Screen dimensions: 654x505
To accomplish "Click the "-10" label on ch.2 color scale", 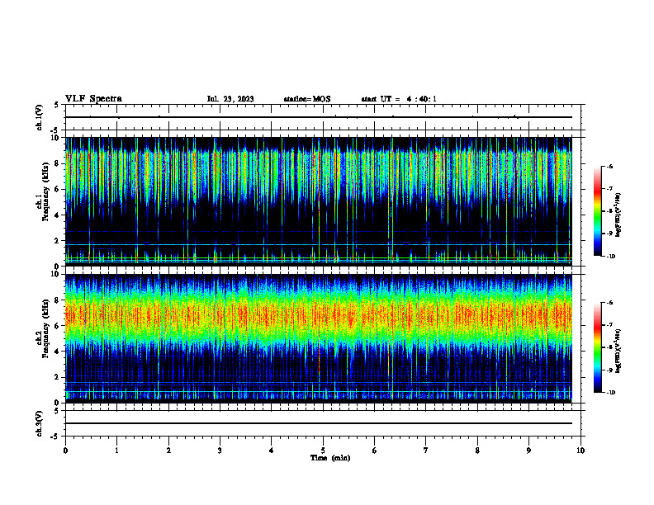I will point(610,393).
